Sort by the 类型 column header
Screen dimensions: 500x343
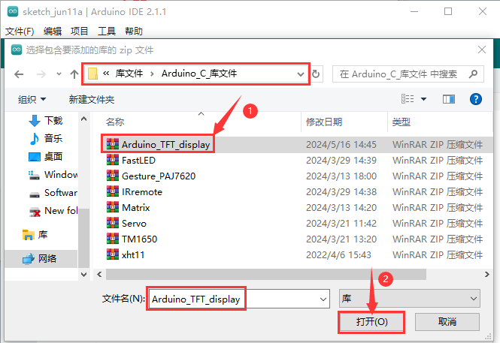[x=402, y=122]
